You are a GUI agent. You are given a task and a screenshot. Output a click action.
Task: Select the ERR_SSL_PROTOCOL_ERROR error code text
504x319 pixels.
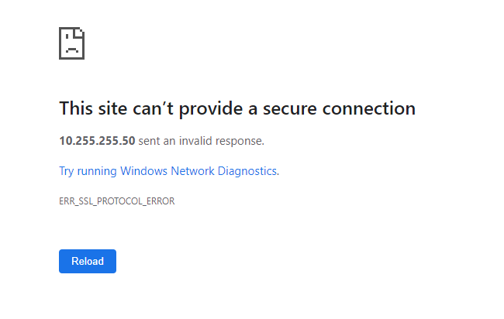point(116,201)
